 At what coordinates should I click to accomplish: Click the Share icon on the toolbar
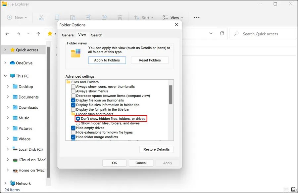click(104, 17)
